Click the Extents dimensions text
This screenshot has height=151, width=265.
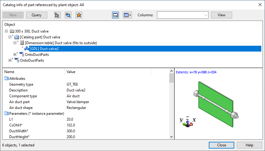(x=196, y=72)
